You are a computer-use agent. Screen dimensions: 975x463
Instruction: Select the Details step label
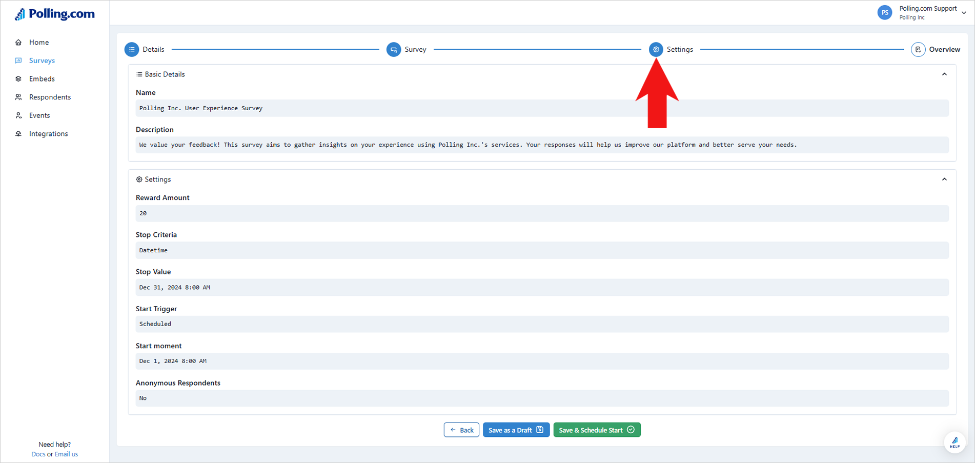(153, 49)
